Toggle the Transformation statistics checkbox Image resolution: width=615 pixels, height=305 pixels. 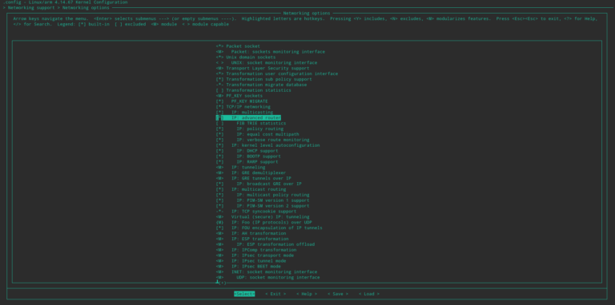click(219, 90)
